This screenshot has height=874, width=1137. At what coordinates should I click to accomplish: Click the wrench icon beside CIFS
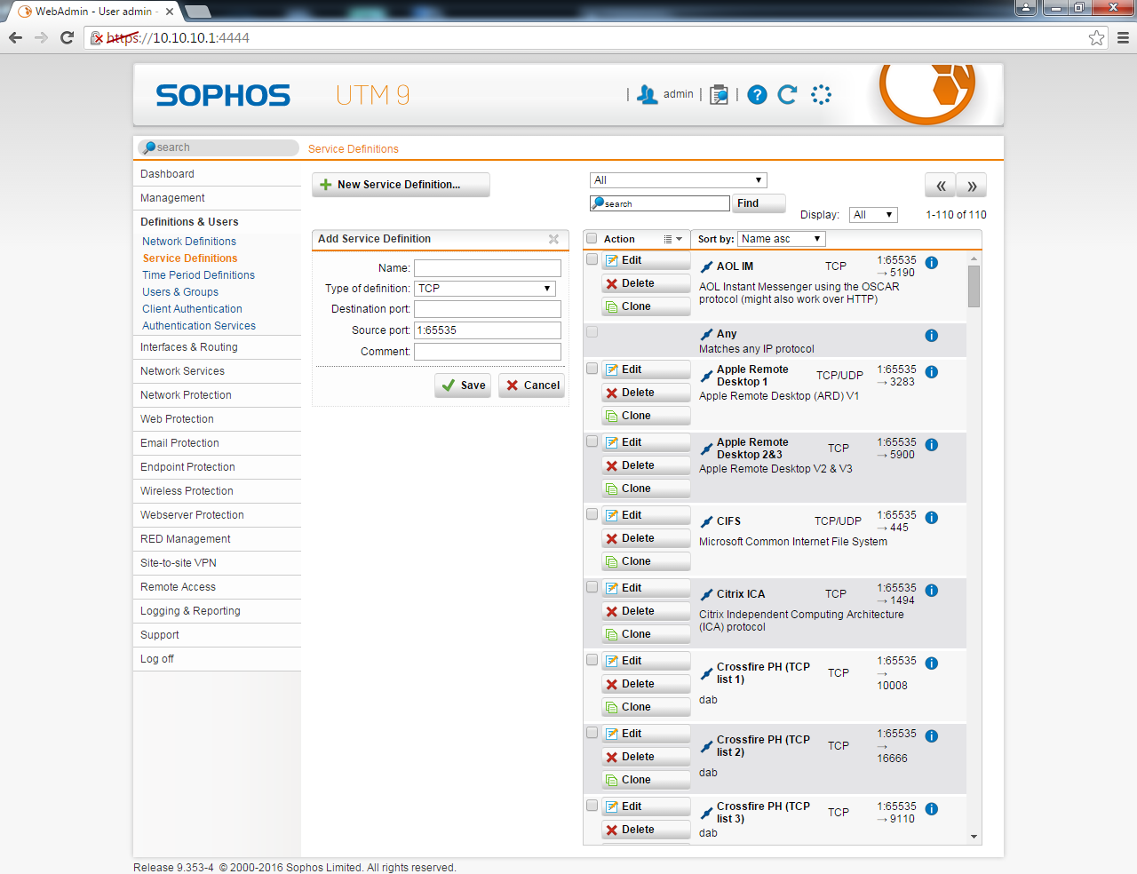[707, 521]
